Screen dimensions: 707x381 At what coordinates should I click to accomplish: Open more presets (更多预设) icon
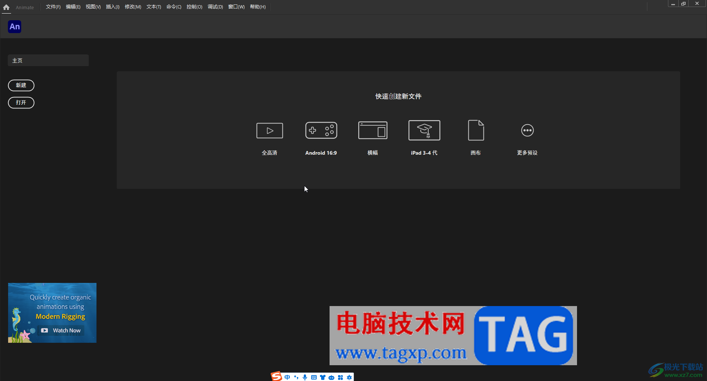coord(527,130)
